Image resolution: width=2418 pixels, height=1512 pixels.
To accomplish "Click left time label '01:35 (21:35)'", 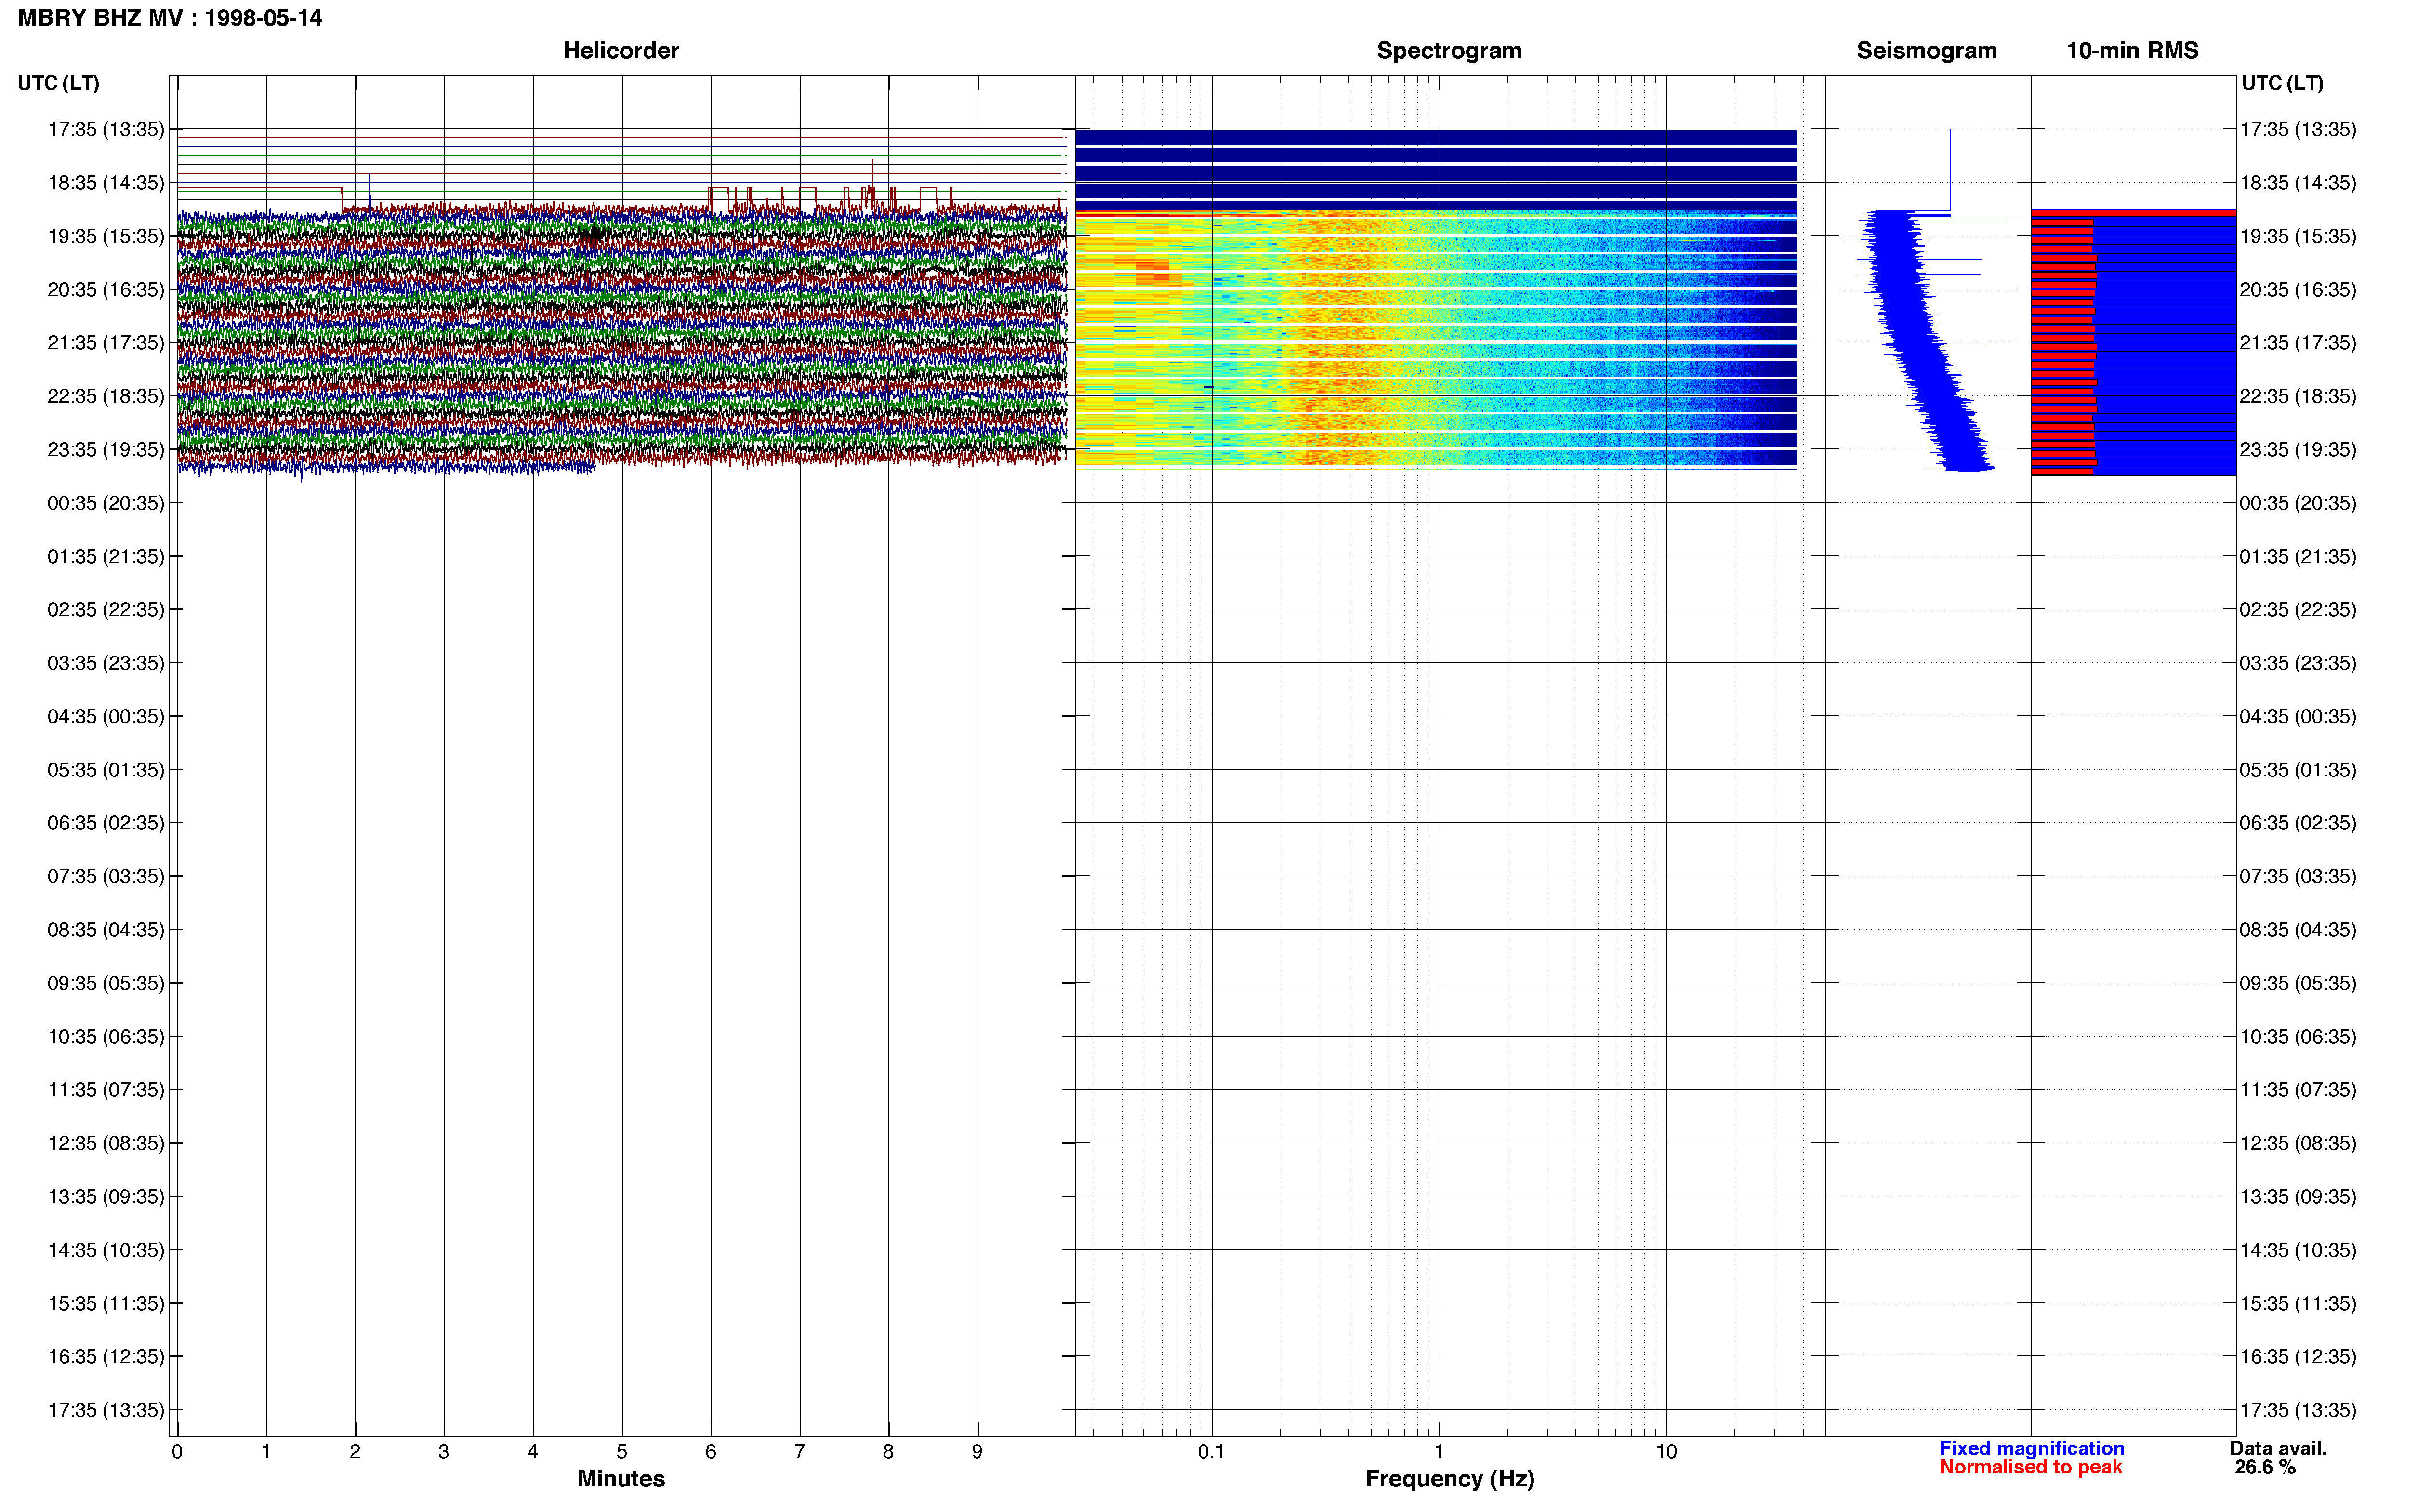I will click(x=106, y=556).
